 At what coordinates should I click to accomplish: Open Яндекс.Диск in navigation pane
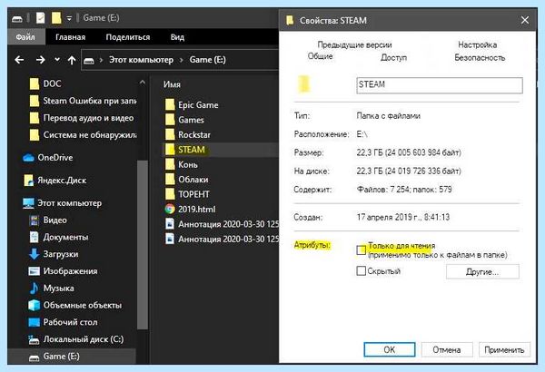coord(54,181)
